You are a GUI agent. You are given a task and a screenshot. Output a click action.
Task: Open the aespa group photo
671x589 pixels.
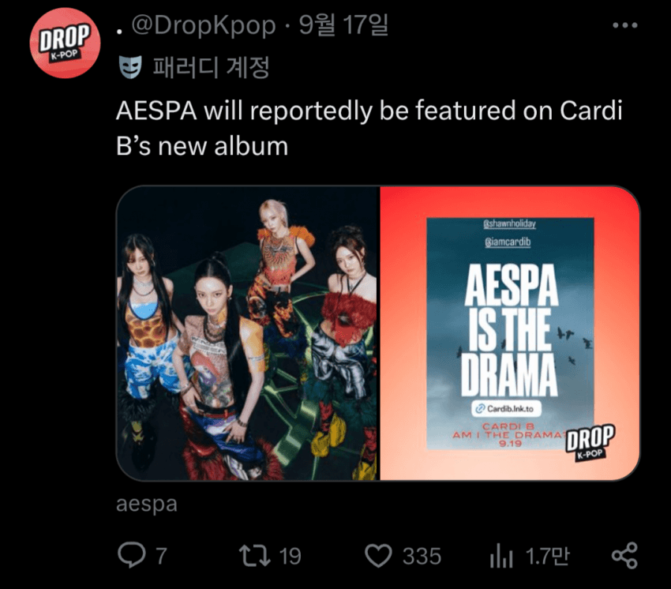click(248, 333)
